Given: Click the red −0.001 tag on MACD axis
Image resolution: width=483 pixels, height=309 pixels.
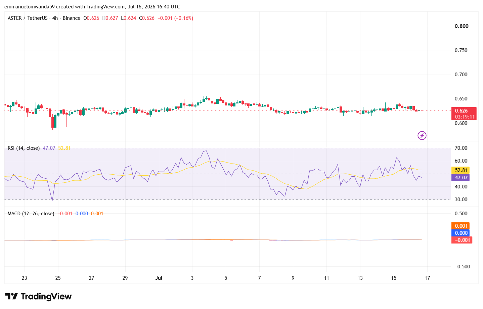Looking at the screenshot, I should [462, 240].
